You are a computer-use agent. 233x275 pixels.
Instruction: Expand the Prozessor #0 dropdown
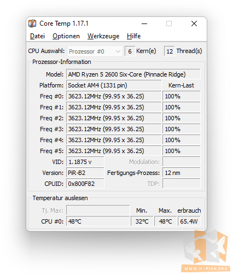[x=95, y=51]
